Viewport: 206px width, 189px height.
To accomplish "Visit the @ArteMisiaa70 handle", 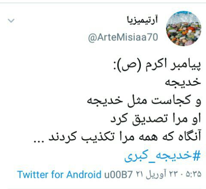I will 123,37.
